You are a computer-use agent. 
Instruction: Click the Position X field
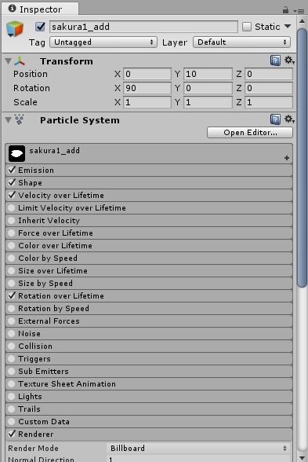click(147, 74)
